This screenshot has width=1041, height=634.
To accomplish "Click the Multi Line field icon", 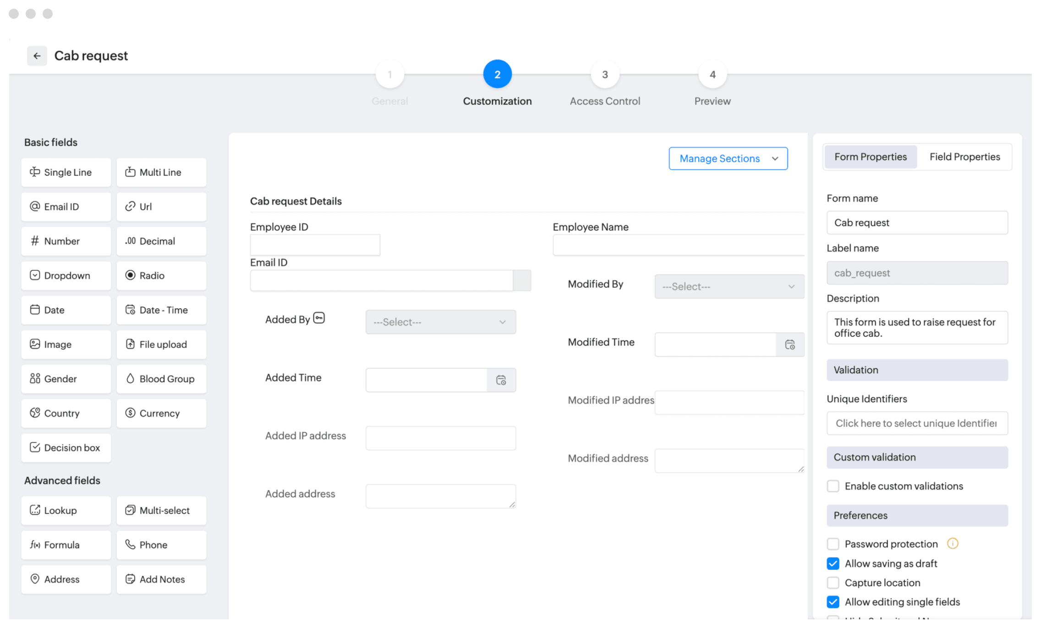I will [130, 172].
